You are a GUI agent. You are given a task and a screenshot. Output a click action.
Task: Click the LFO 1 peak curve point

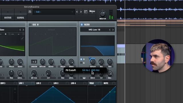(x=53, y=87)
